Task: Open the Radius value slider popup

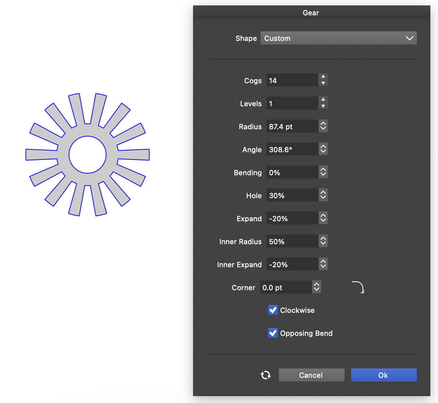Action: [x=323, y=126]
